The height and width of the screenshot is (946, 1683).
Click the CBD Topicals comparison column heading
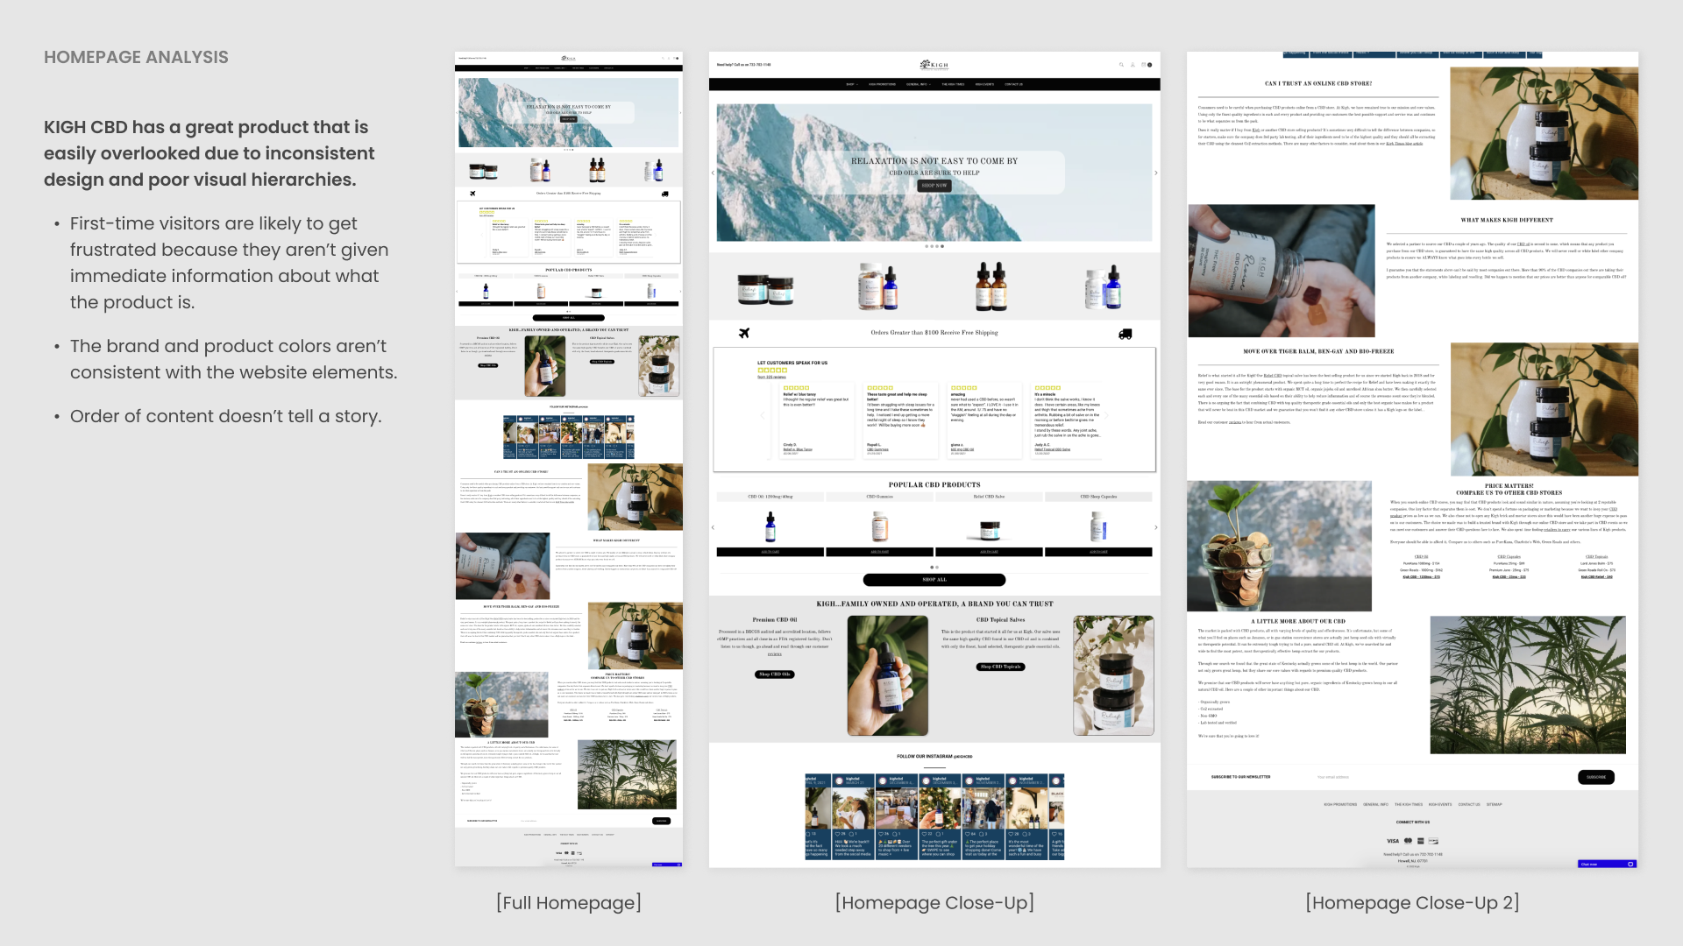(x=1596, y=556)
